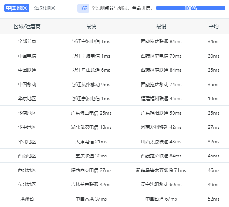Click the 100% progress bar
Screen dimensions: 229x207
[190, 8]
